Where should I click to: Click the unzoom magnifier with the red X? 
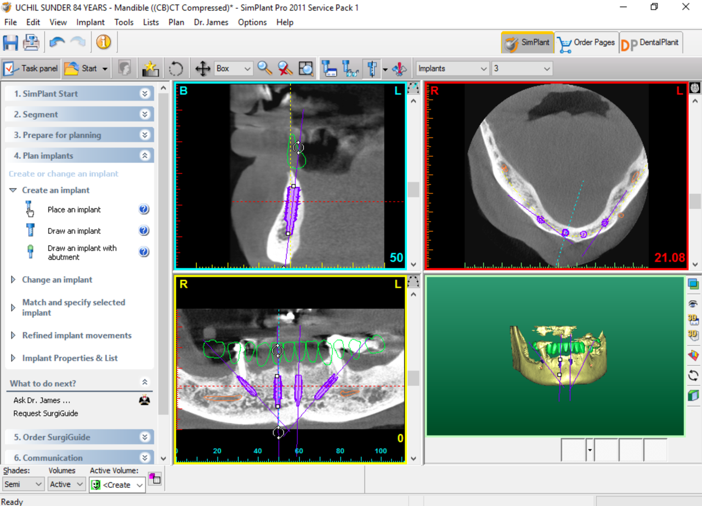click(x=285, y=69)
